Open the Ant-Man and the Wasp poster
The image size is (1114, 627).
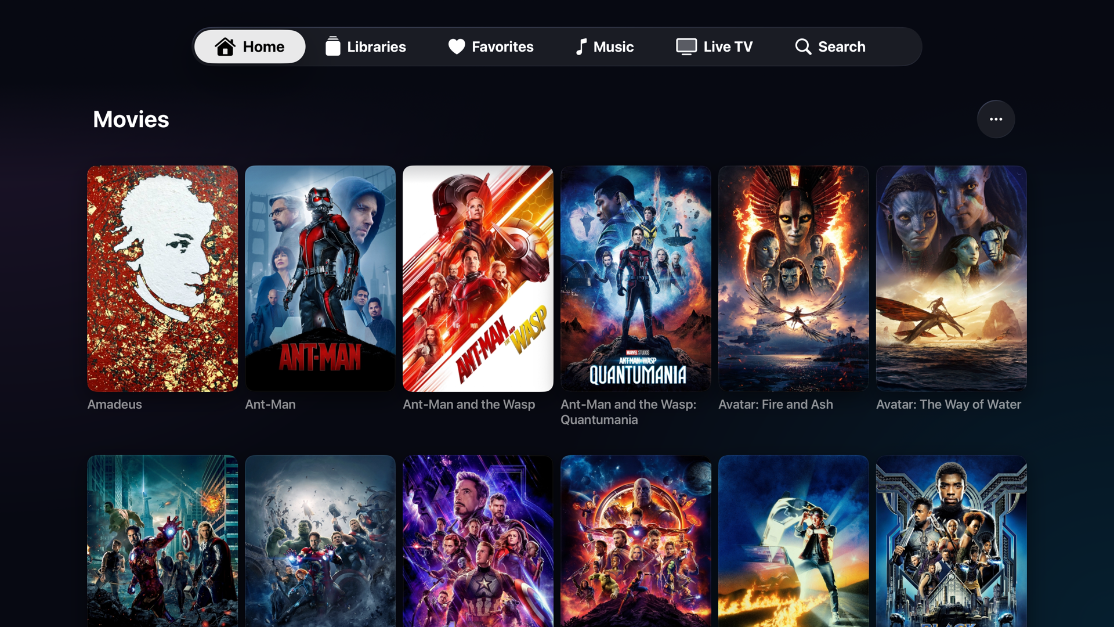(x=478, y=279)
